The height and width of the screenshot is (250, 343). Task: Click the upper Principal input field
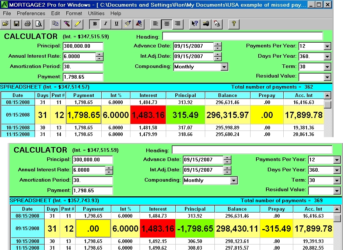pyautogui.click(x=83, y=46)
